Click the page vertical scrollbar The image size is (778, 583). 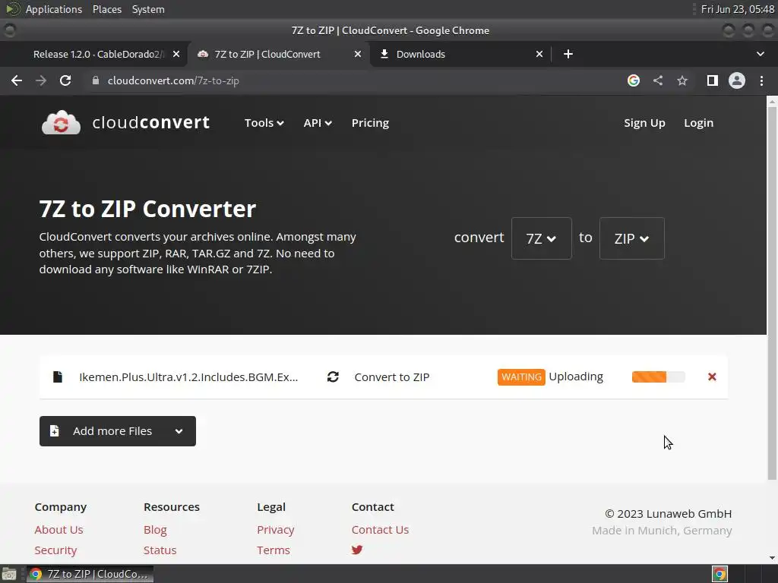pyautogui.click(x=772, y=292)
